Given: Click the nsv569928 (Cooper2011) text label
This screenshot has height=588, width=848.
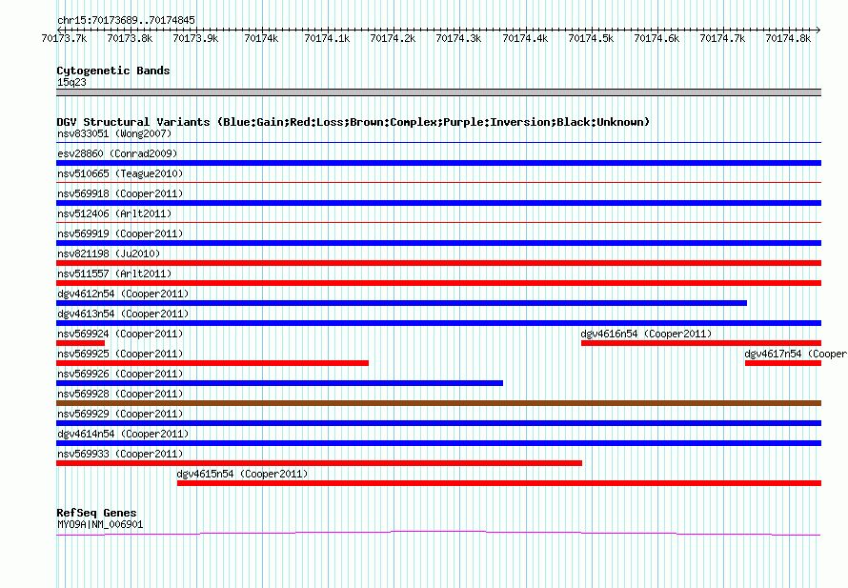Looking at the screenshot, I should point(120,394).
